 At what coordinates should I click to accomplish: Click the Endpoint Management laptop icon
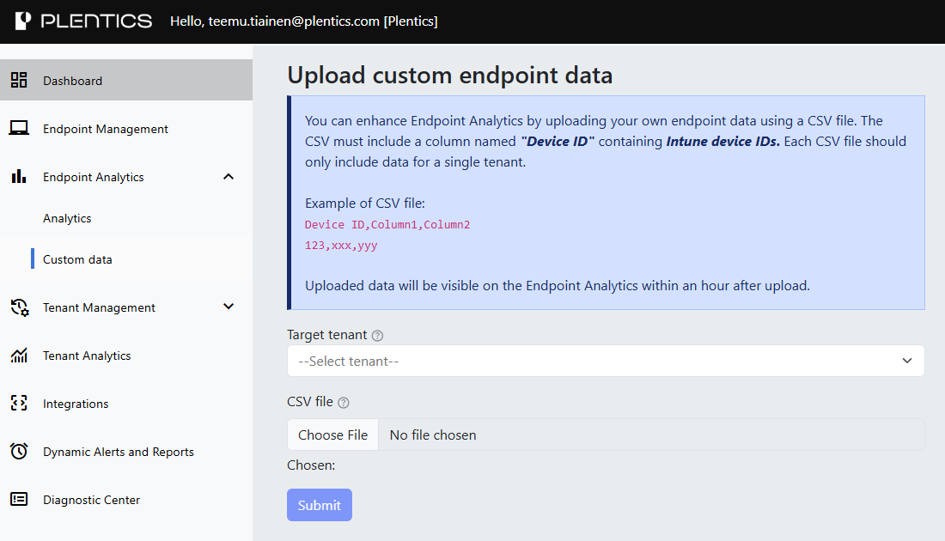click(x=19, y=129)
